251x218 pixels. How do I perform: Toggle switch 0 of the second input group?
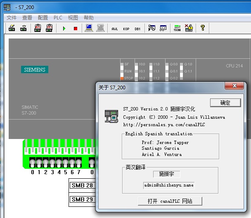pyautogui.click(x=92, y=163)
